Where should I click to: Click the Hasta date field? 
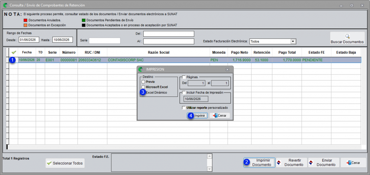coord(63,40)
